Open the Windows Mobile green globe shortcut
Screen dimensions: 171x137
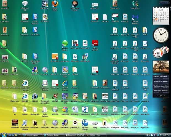click(65, 45)
